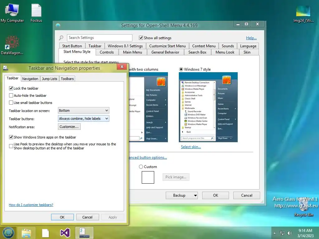Open the volume speaker tray icon

[289, 233]
